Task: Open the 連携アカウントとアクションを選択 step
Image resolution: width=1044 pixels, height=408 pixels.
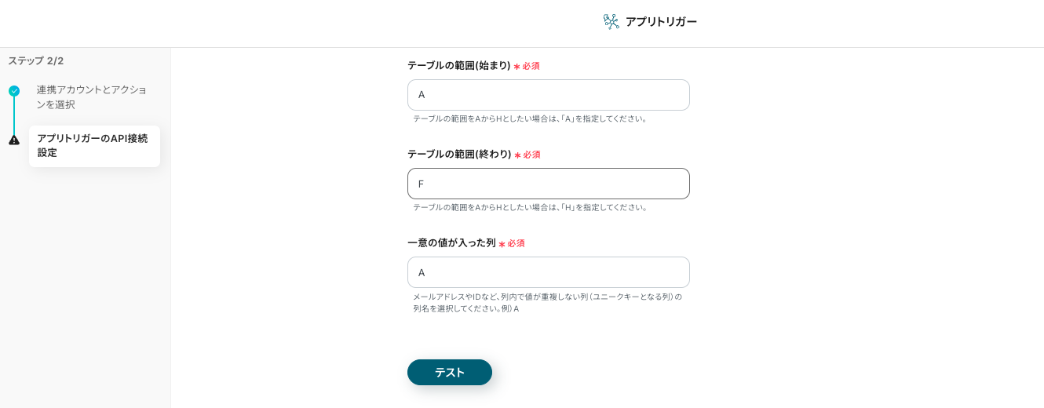Action: [x=91, y=97]
